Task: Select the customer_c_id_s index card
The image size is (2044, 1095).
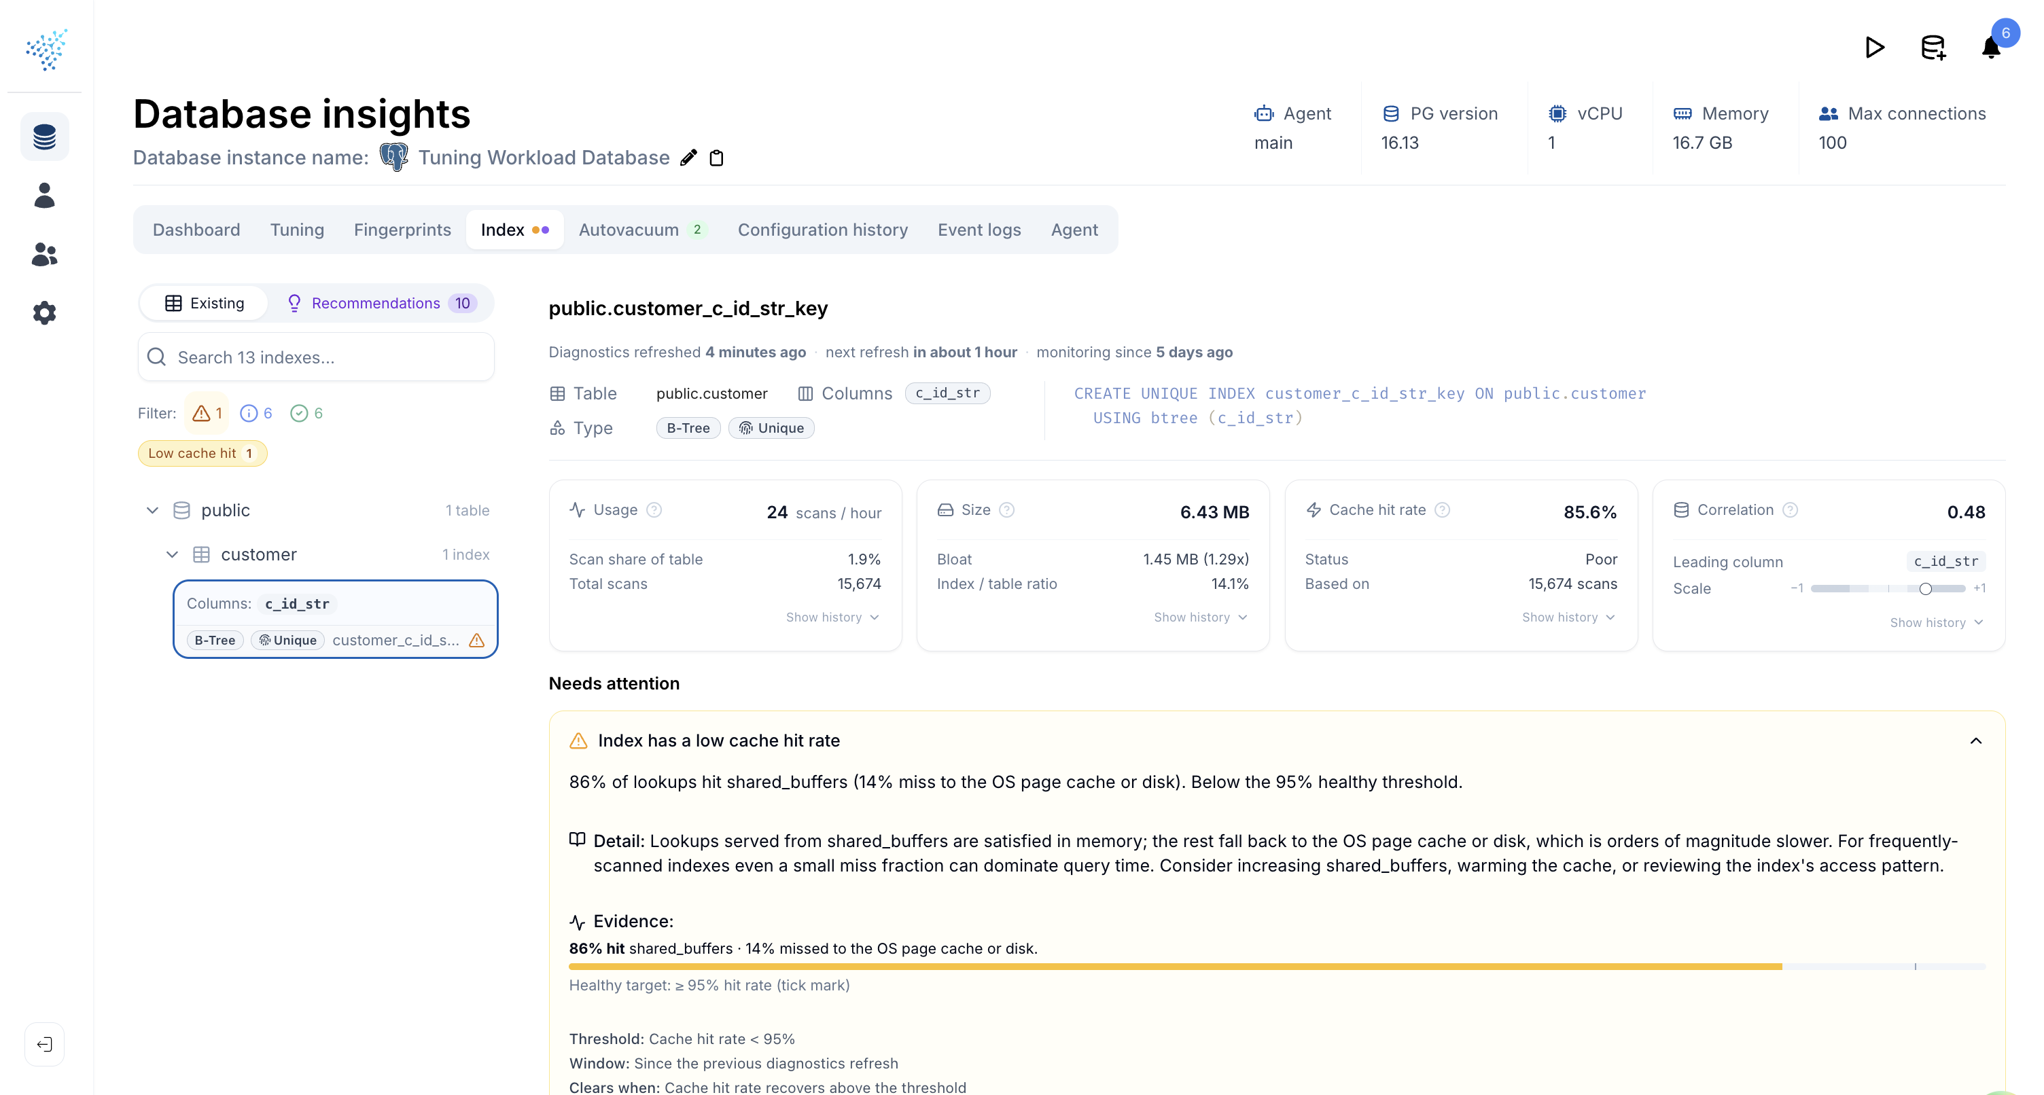Action: [x=336, y=619]
